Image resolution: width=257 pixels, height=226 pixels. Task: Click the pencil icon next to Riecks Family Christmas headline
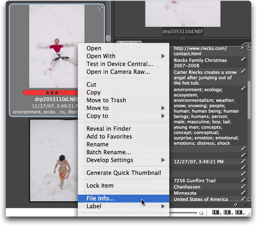point(243,59)
